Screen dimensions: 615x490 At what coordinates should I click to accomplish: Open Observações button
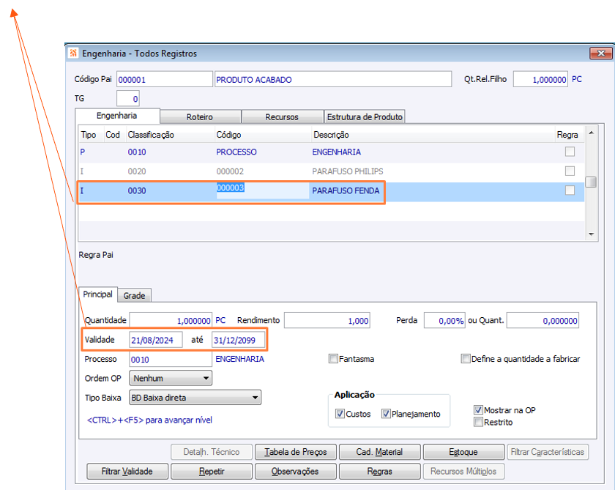pos(296,471)
